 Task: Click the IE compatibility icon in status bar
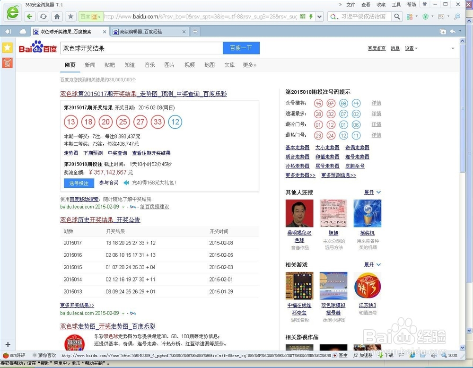(412, 355)
